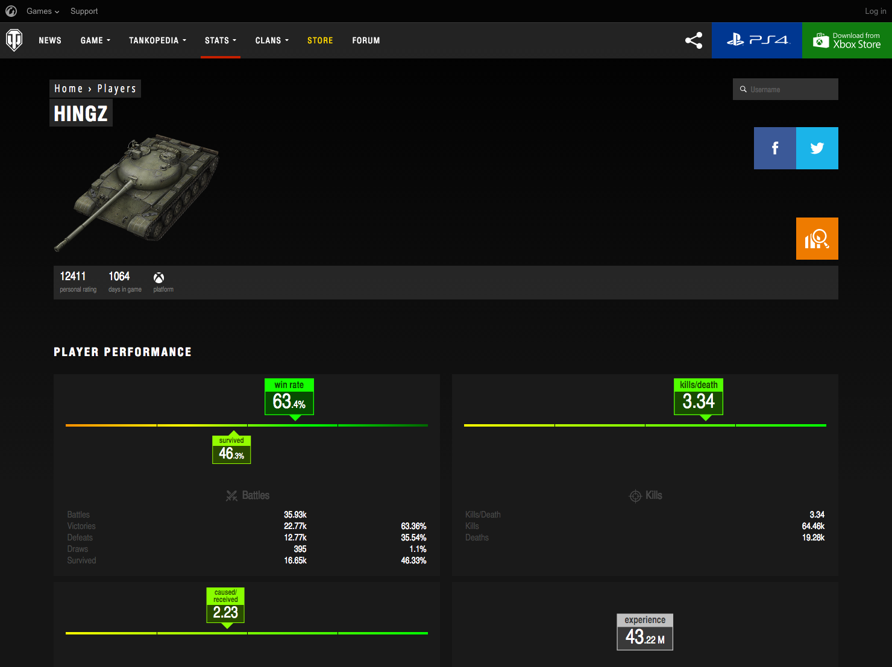This screenshot has width=892, height=667.
Task: Open the GAME dropdown menu
Action: click(x=95, y=40)
